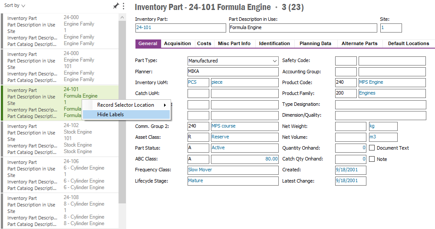Open the Costs tab
The image size is (435, 229).
point(204,43)
